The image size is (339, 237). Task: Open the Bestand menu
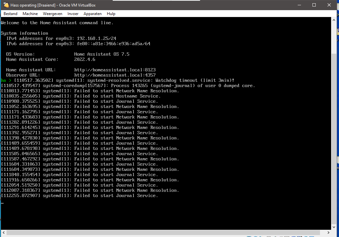(x=10, y=14)
